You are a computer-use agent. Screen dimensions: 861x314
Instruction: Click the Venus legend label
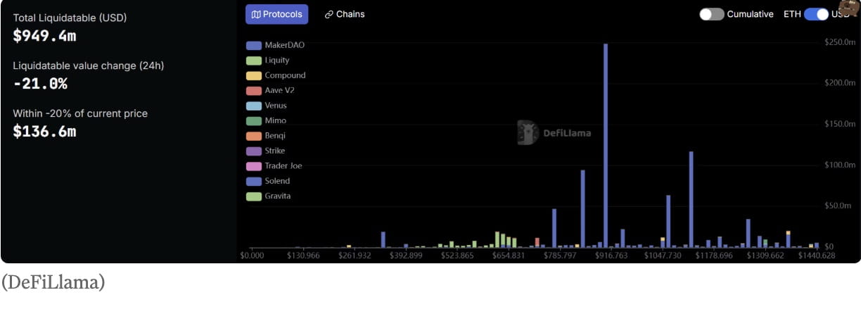(x=276, y=106)
